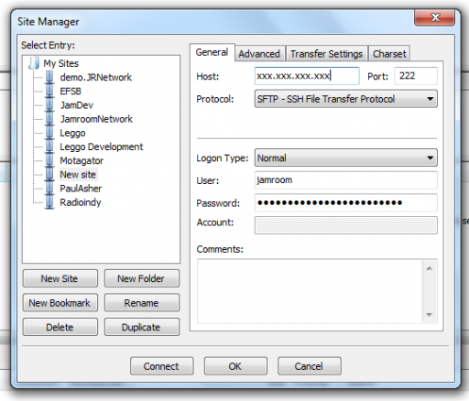This screenshot has width=469, height=401.
Task: Open the Transfer Settings tab
Action: point(326,54)
